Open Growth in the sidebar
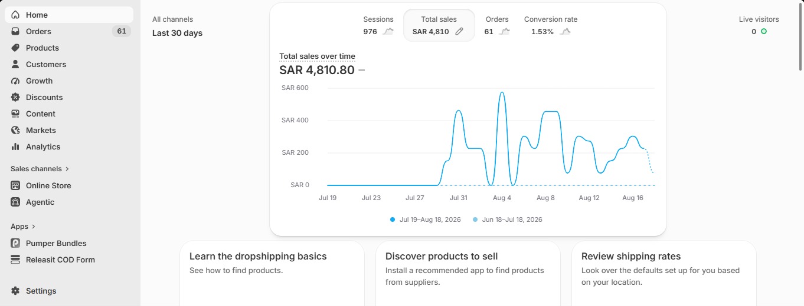This screenshot has width=804, height=306. pyautogui.click(x=69, y=81)
